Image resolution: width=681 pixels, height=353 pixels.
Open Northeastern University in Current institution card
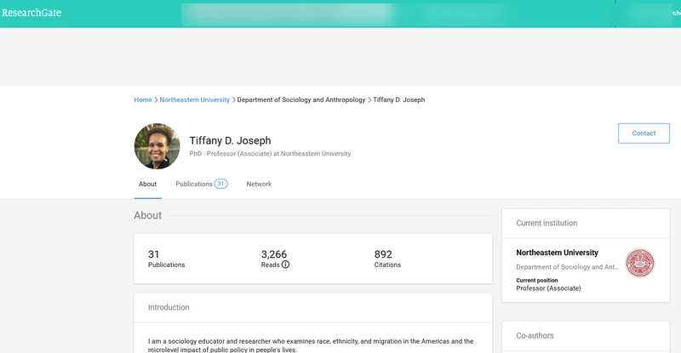558,253
